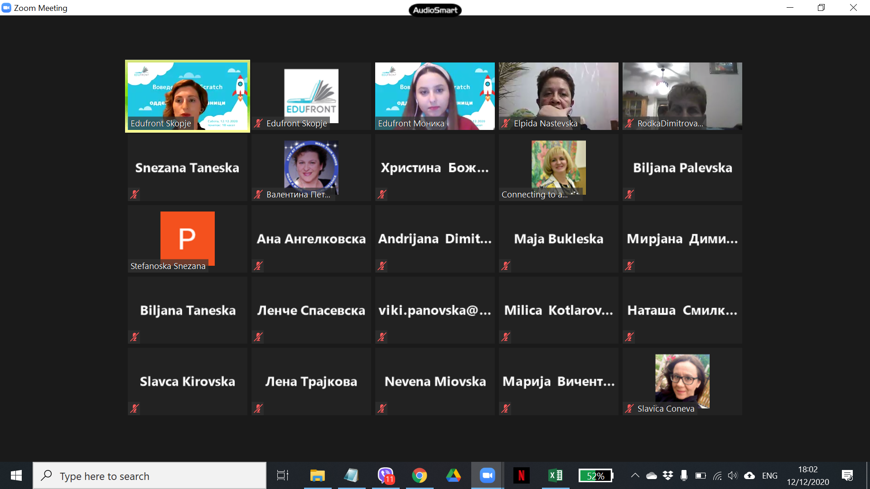Open Zoom app from taskbar
Viewport: 870px width, 489px height.
487,475
